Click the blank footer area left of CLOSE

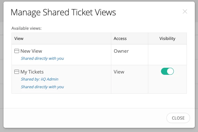(x=83, y=118)
